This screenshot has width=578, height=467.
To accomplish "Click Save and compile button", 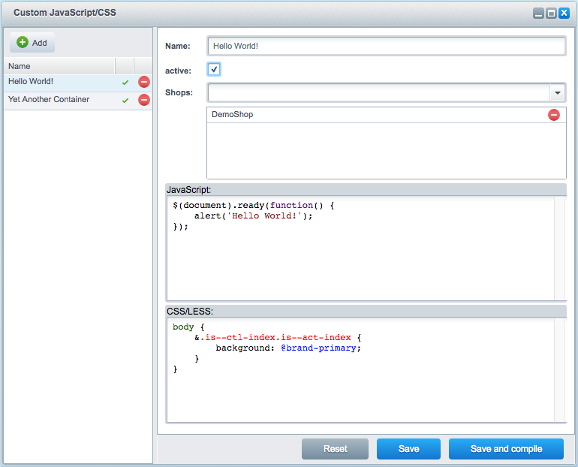I will (506, 448).
